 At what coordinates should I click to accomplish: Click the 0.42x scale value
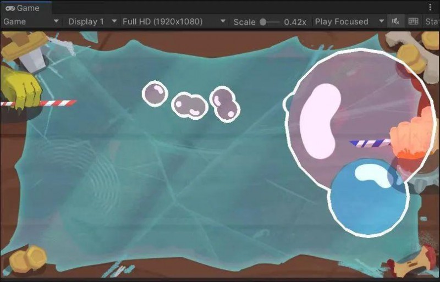(295, 22)
